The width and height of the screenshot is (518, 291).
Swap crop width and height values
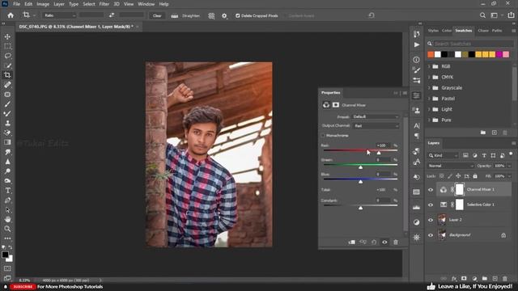tap(112, 15)
